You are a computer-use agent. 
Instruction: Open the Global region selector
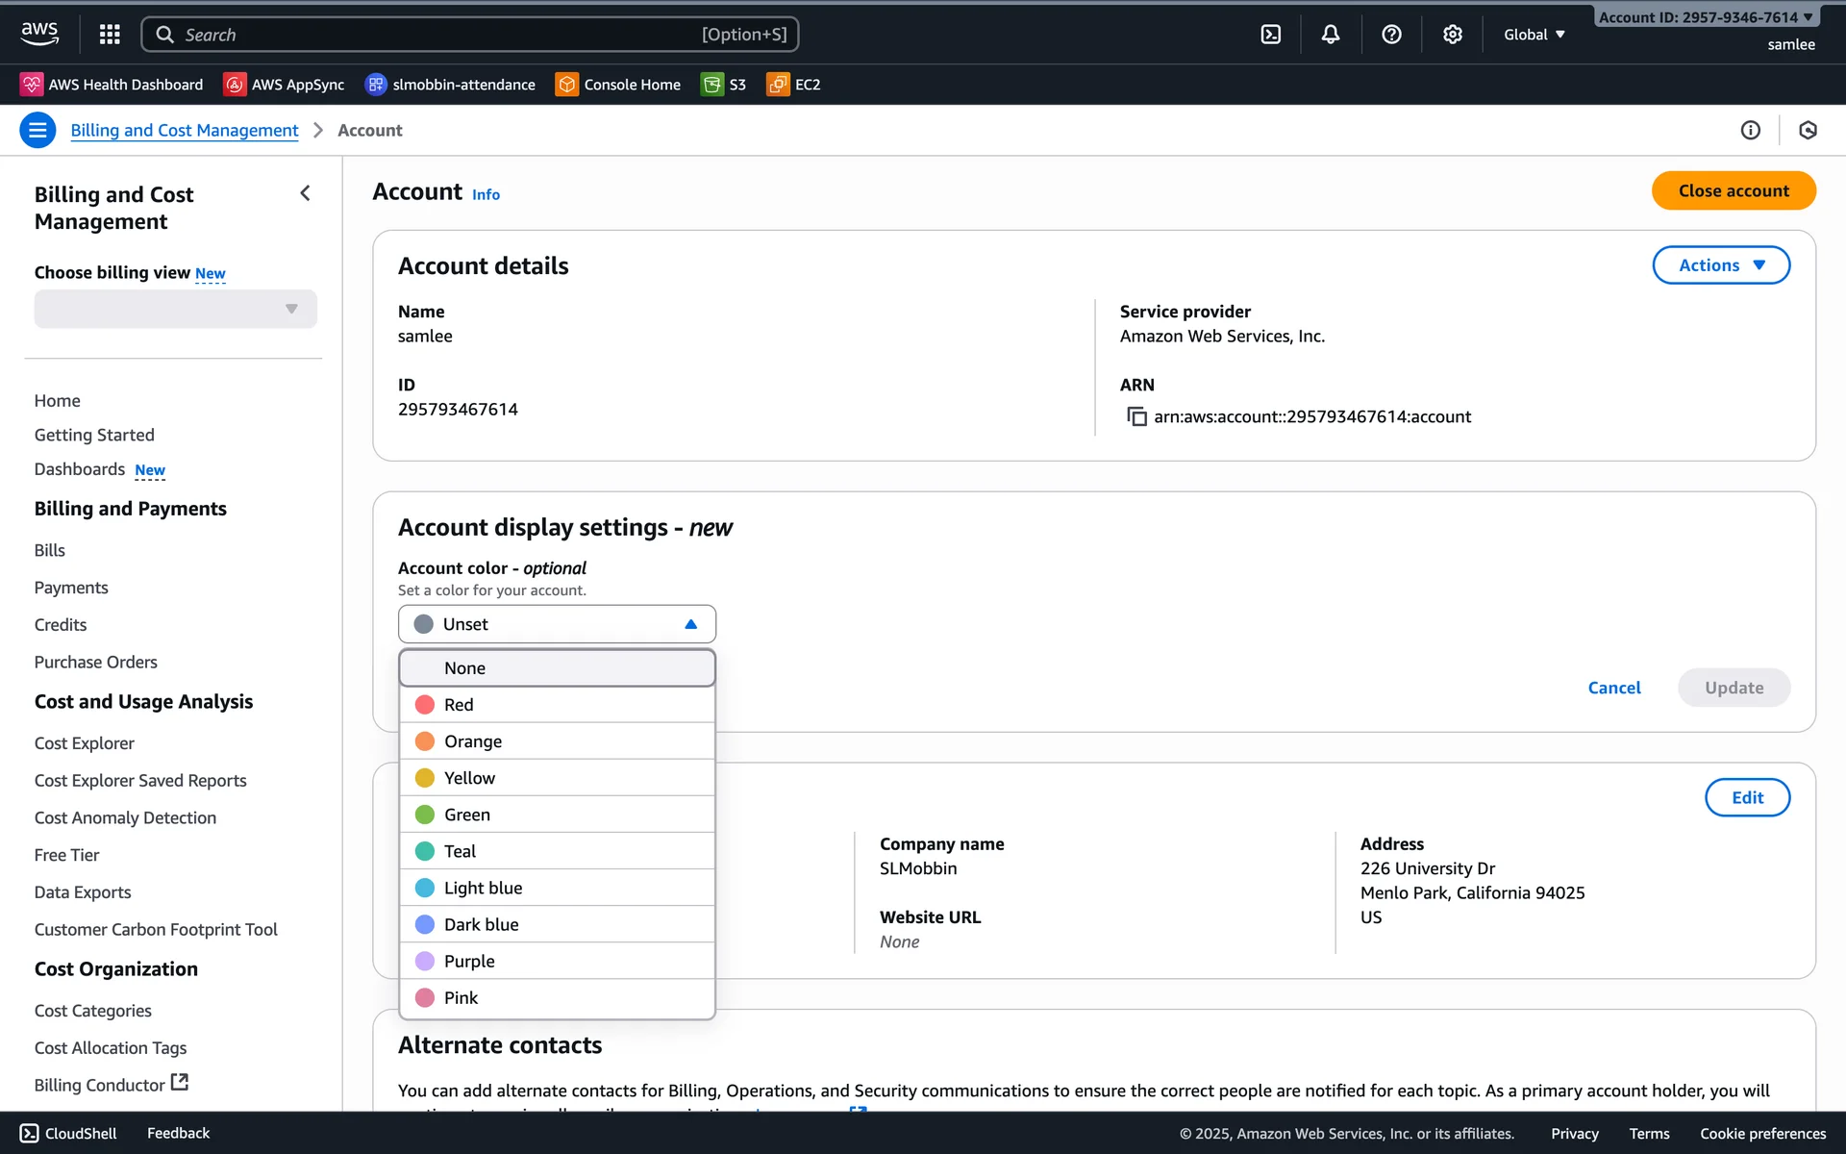point(1534,35)
